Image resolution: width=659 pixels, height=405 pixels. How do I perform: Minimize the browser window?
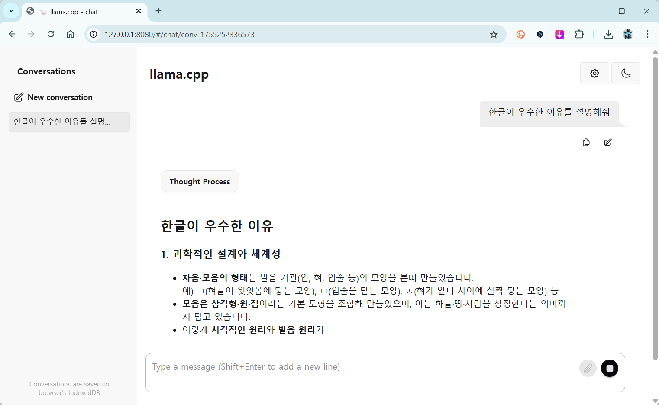pyautogui.click(x=598, y=11)
